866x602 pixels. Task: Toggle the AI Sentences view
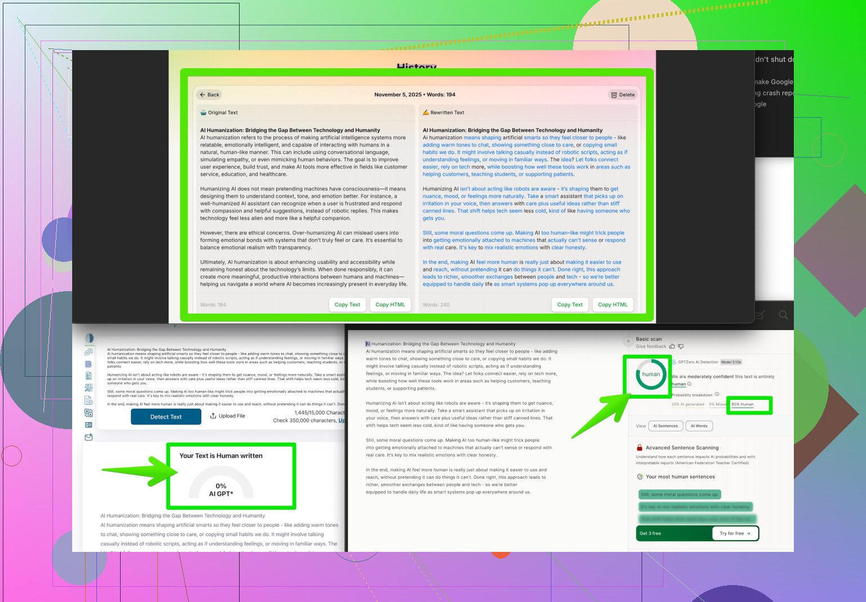(x=665, y=426)
